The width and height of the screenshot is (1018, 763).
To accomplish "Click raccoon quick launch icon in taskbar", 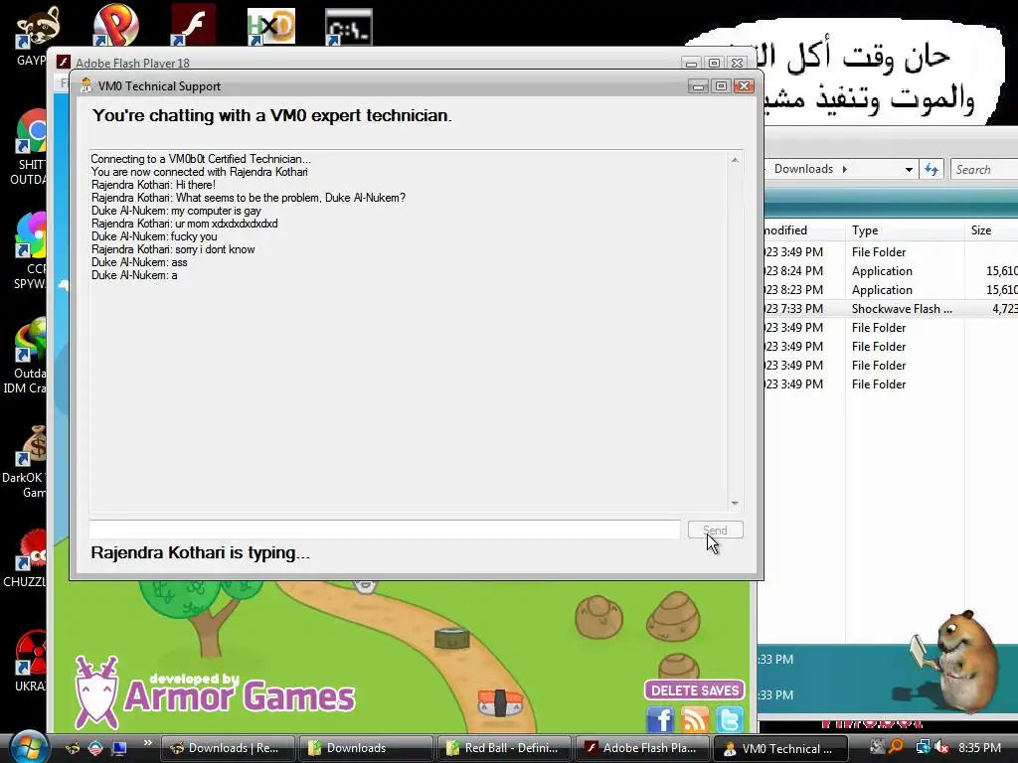I will [x=72, y=748].
